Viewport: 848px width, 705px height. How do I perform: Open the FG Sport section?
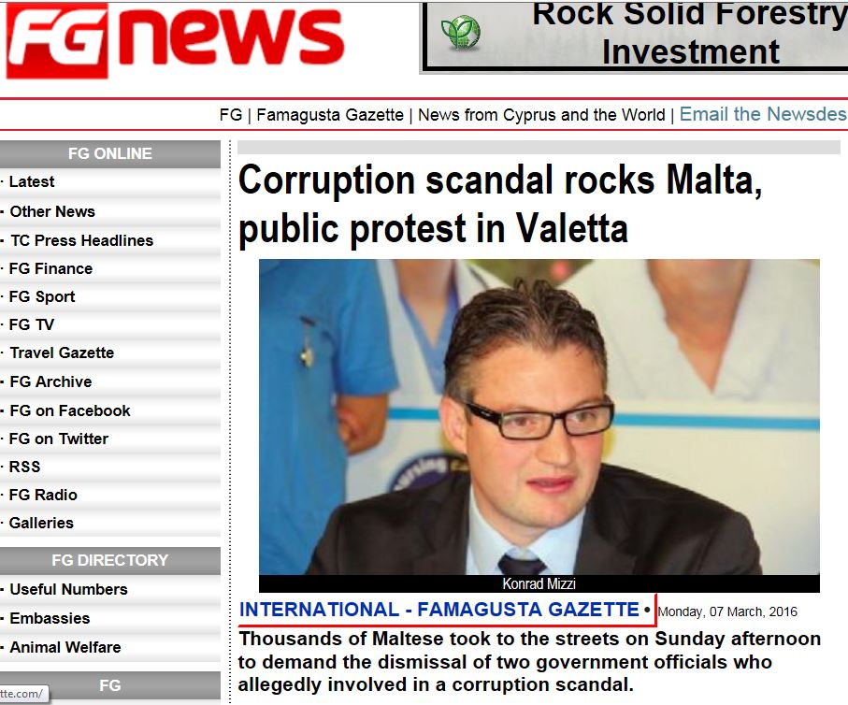click(x=42, y=296)
